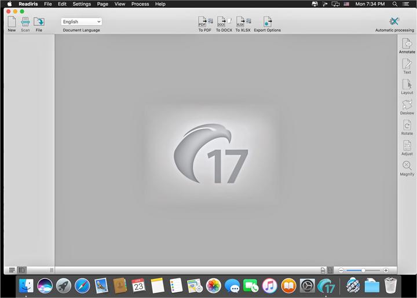417x298 pixels.
Task: Switch to side panel page view
Action: 22,270
